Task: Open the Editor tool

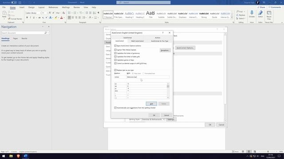Action: point(260,14)
